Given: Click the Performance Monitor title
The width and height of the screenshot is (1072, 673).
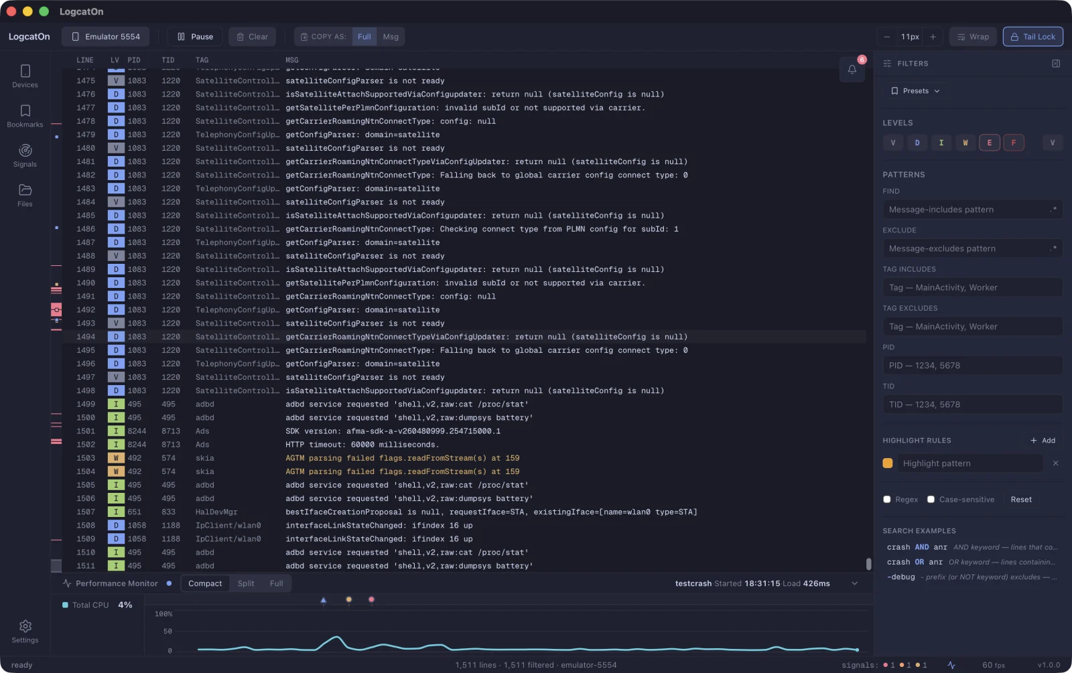Looking at the screenshot, I should tap(117, 583).
